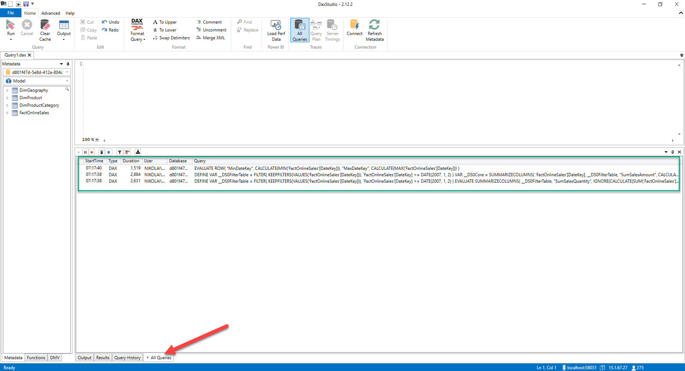
Task: Pause the All Queries trace
Action: (85, 152)
